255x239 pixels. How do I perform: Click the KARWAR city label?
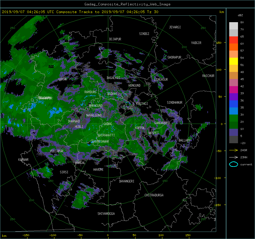(23, 160)
